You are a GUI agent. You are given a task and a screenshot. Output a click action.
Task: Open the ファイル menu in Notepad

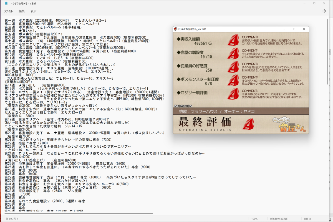(x=8, y=11)
